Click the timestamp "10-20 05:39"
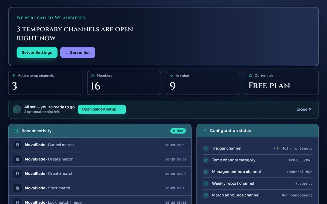This screenshot has width=327, height=204. (176, 145)
